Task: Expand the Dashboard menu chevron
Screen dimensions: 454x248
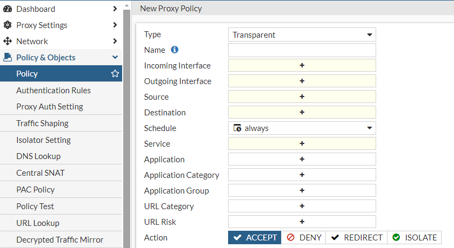Action: [115, 9]
